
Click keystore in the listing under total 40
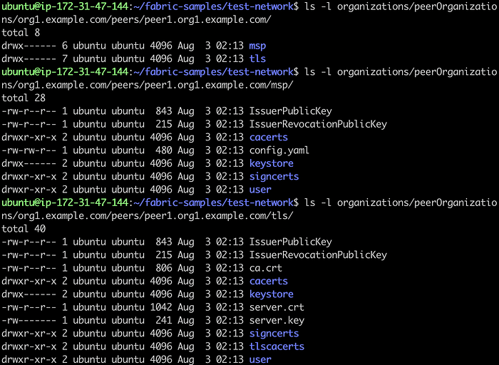271,294
